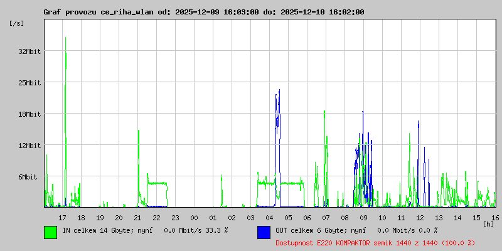Click the hour 18 x-axis label

pyautogui.click(x=82, y=218)
